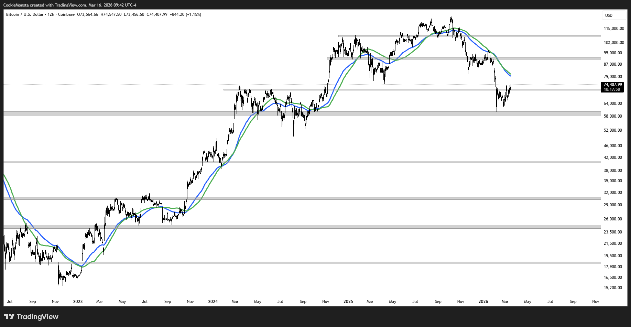This screenshot has width=631, height=327.
Task: Click the 10:17:58 bar countdown timer
Action: point(612,89)
